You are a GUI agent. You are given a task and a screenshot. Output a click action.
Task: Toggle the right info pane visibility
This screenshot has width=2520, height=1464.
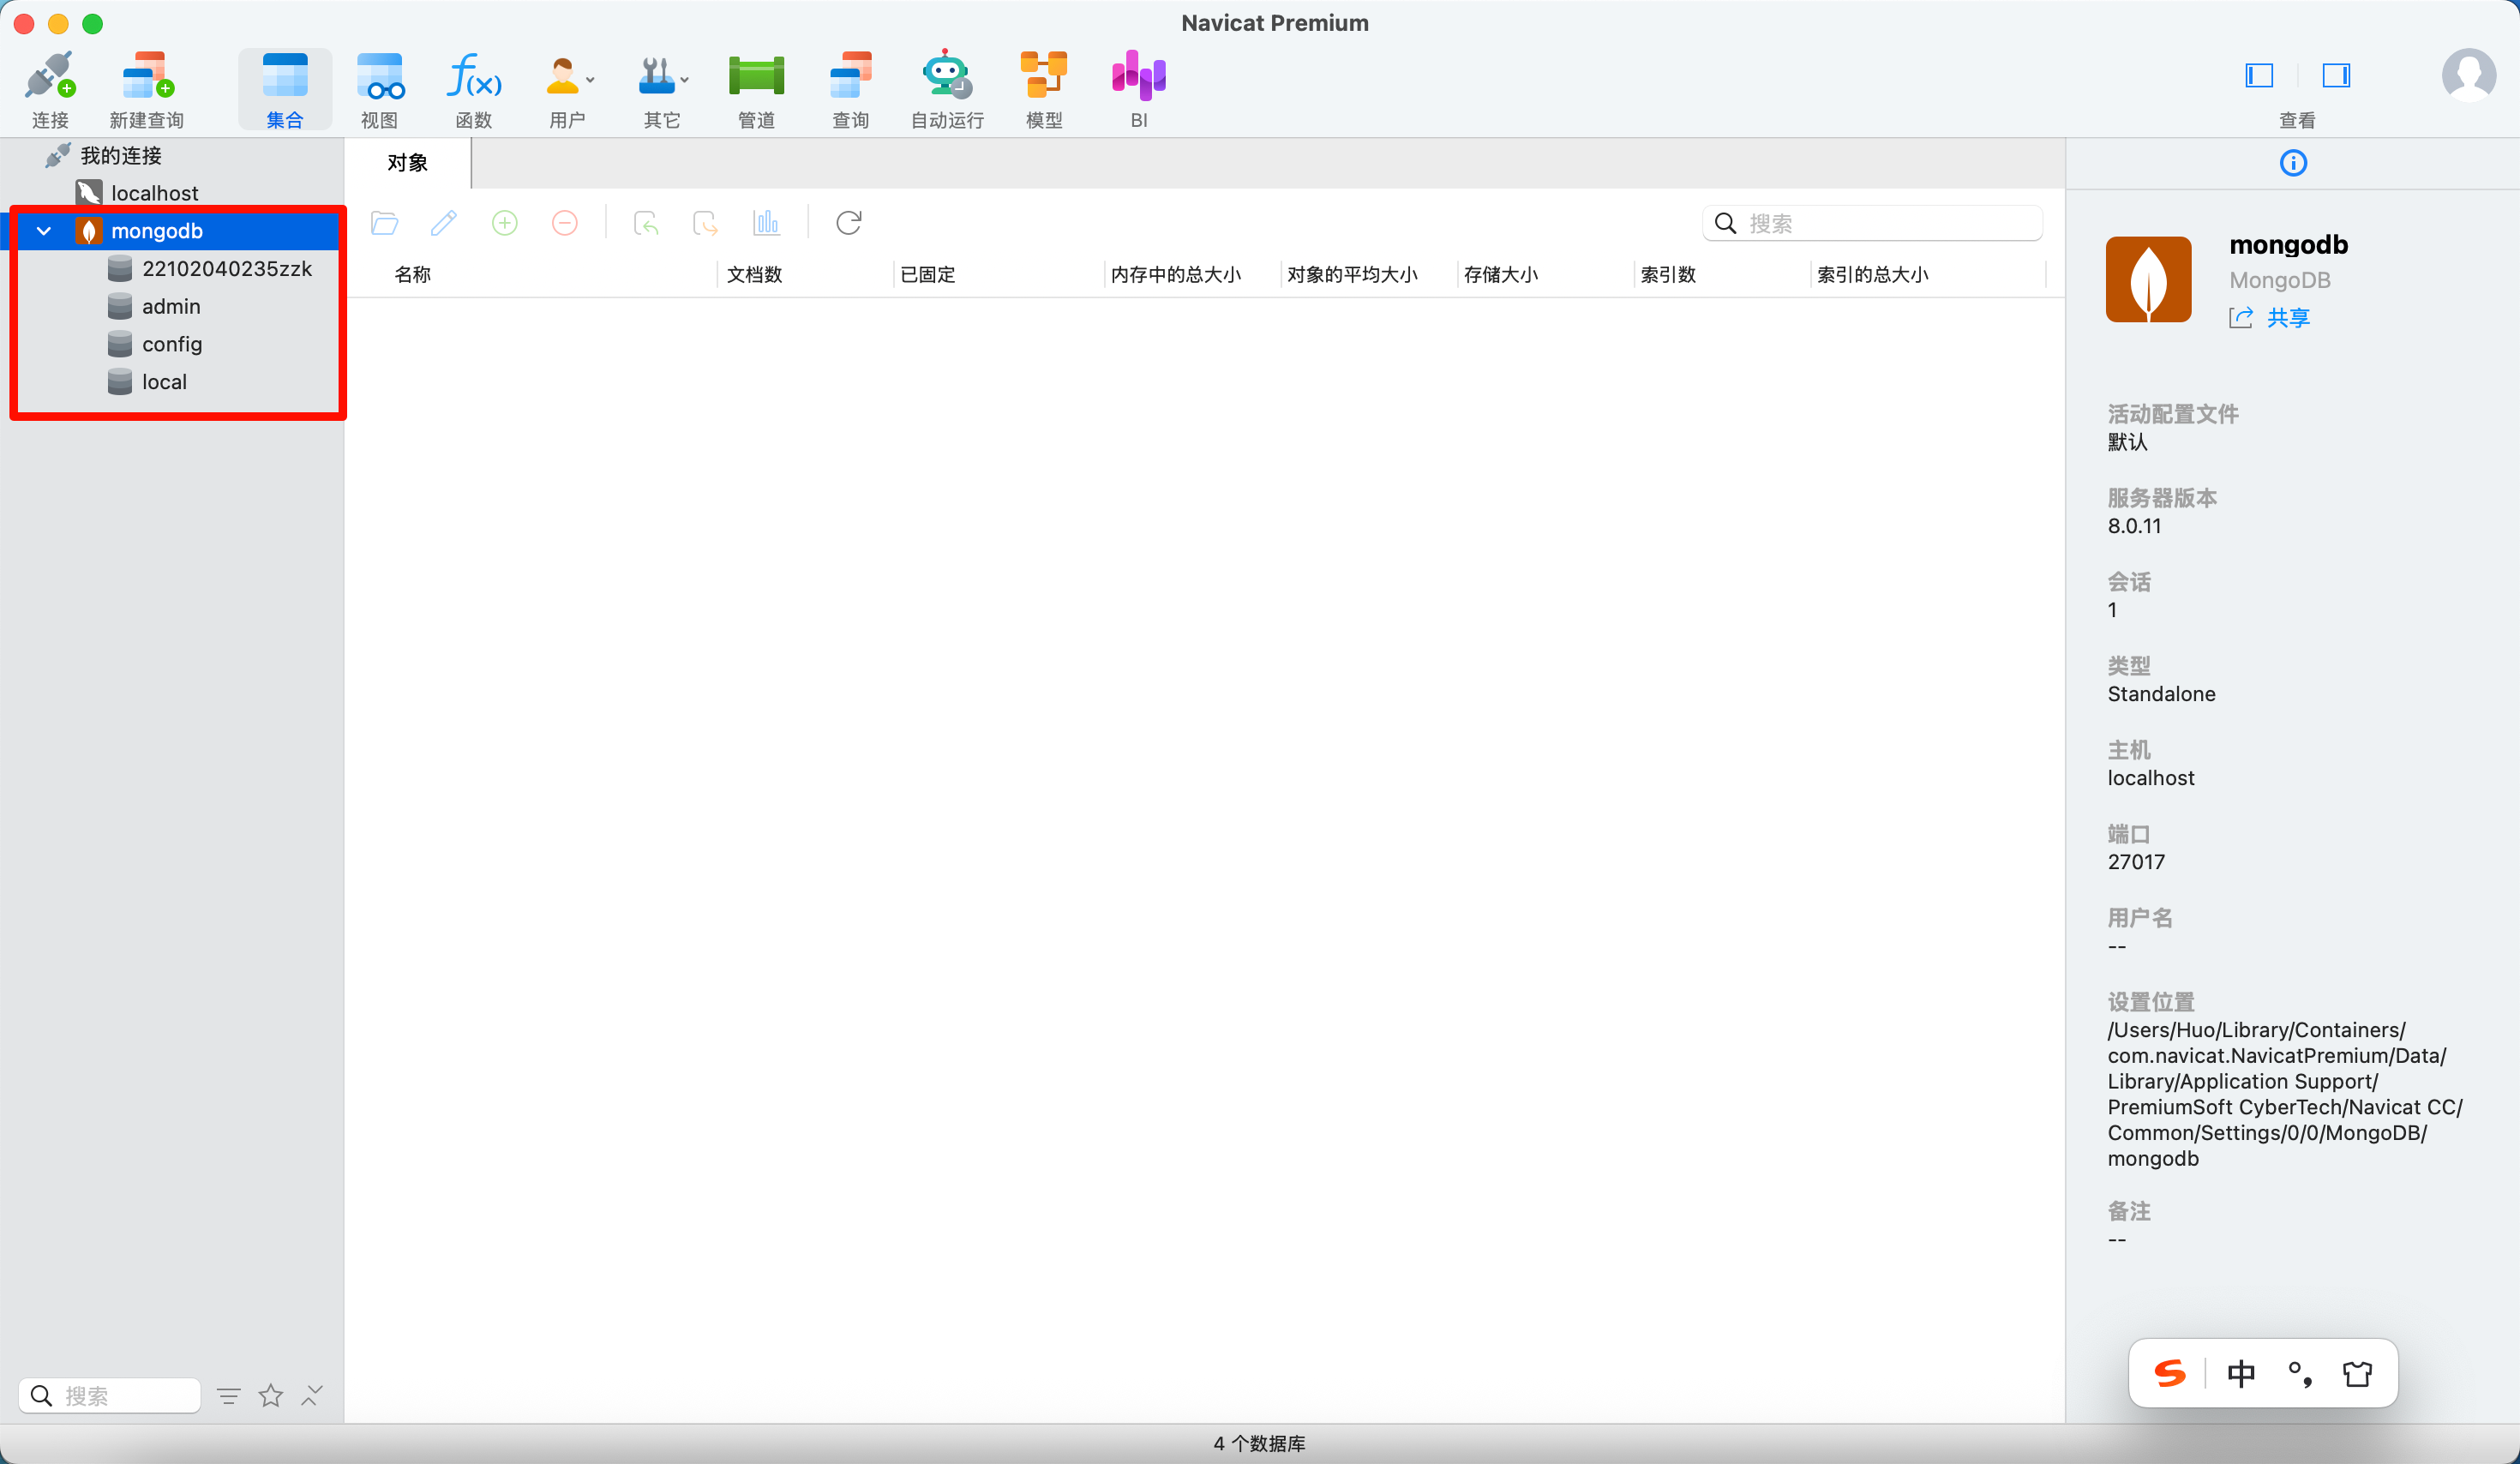(x=2336, y=76)
